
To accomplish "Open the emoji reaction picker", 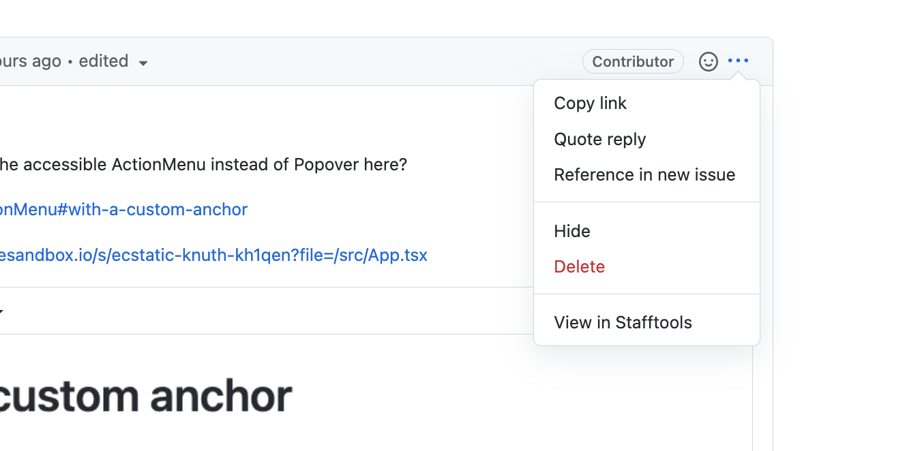I will coord(709,61).
